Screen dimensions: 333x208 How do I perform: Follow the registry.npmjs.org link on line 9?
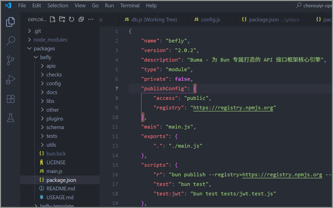point(233,108)
